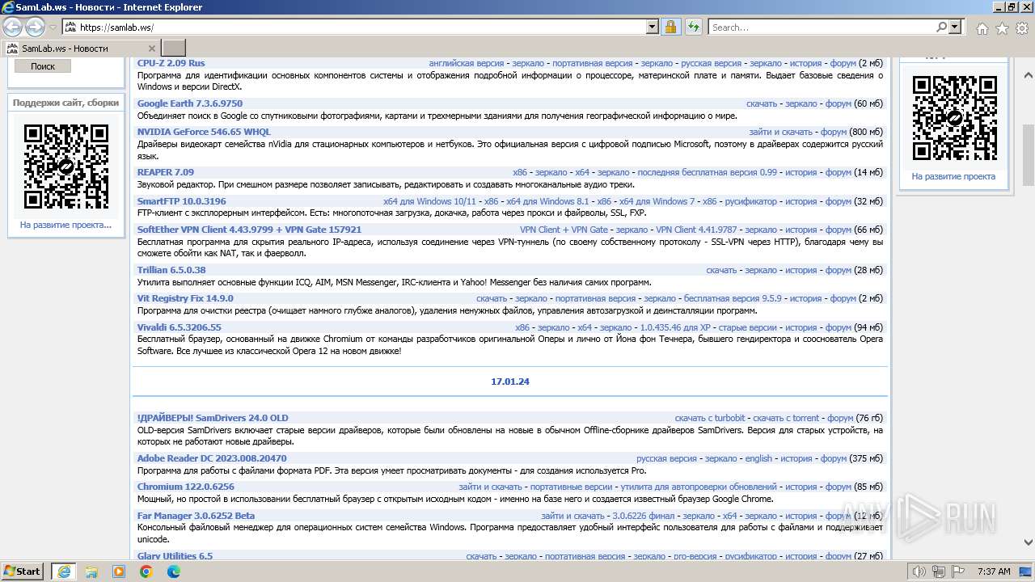Open the CPU-Z 2.09 Rus title link
This screenshot has height=582, width=1035.
(171, 63)
